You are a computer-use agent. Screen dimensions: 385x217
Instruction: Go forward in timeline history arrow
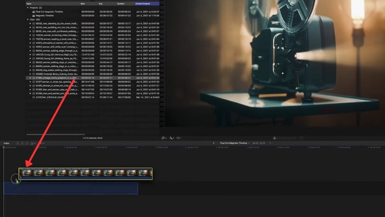tap(270, 143)
